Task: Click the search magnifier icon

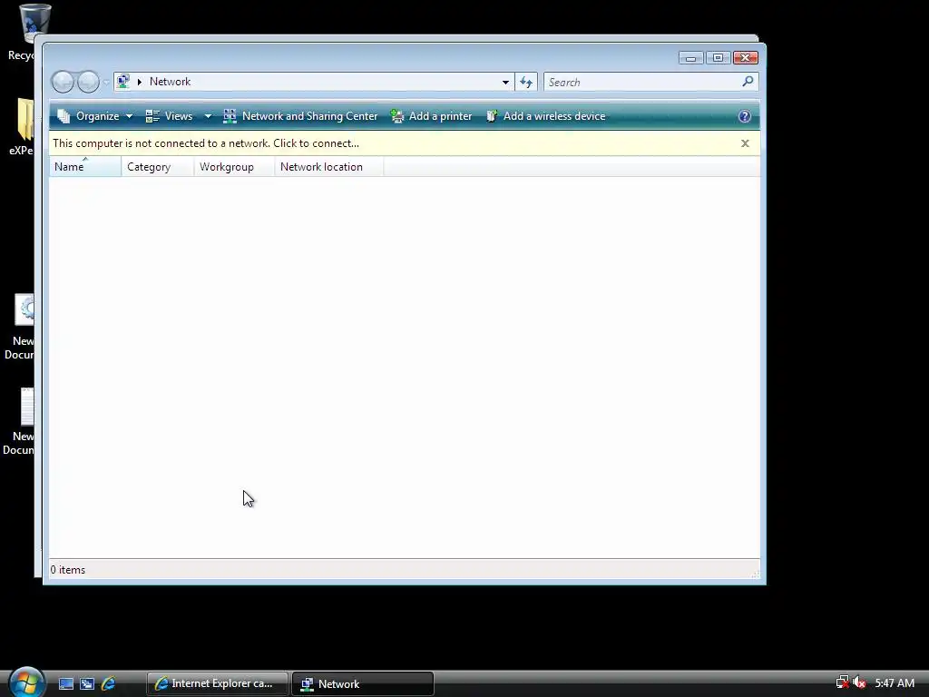Action: 748,81
